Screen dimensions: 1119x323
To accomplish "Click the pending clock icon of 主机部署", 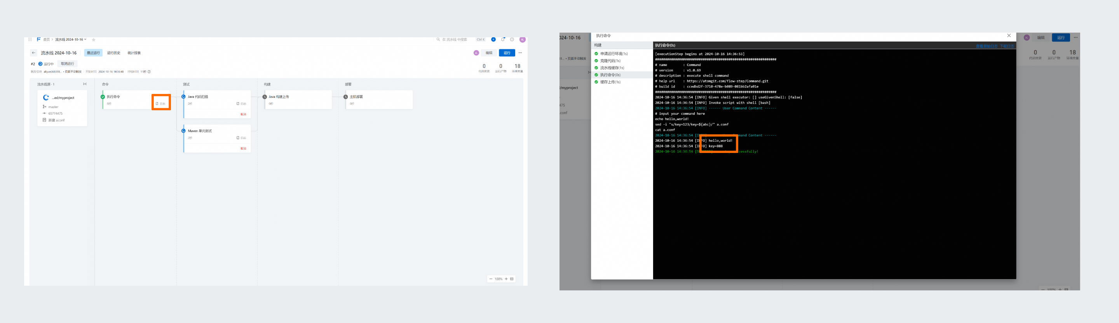I will point(345,97).
